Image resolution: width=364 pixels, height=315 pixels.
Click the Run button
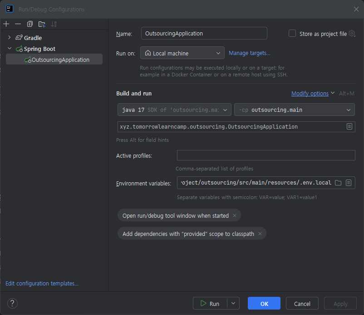pos(210,303)
